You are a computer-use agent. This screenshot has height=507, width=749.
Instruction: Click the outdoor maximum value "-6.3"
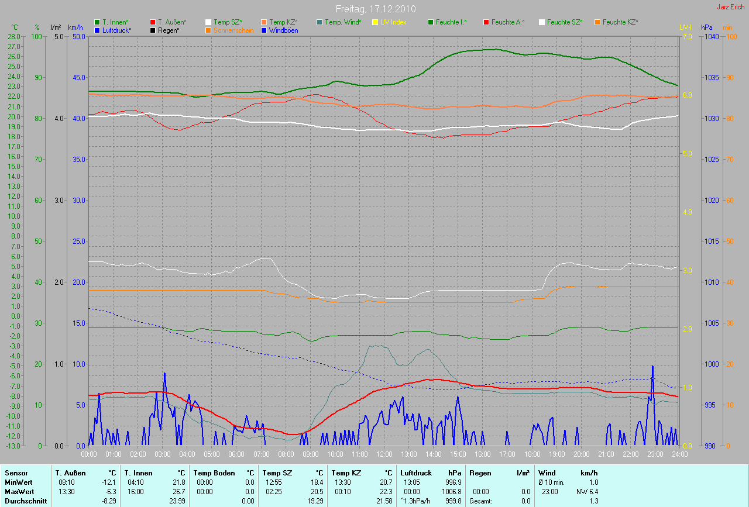pos(111,492)
